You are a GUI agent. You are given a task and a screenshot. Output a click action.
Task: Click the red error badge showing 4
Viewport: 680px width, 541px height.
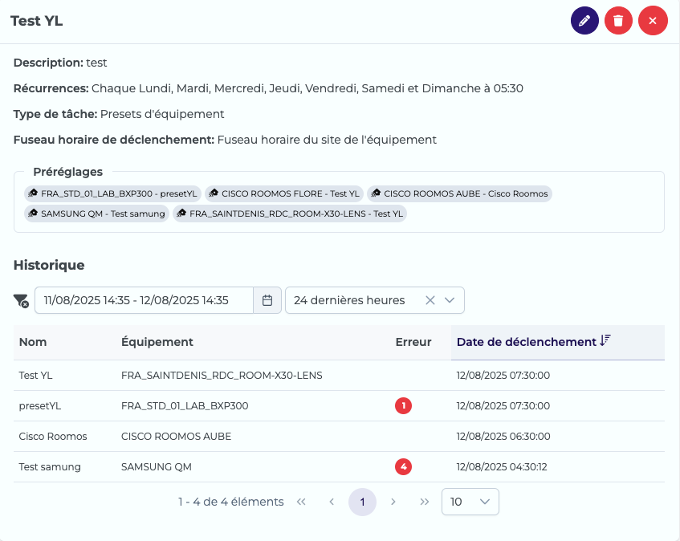403,467
